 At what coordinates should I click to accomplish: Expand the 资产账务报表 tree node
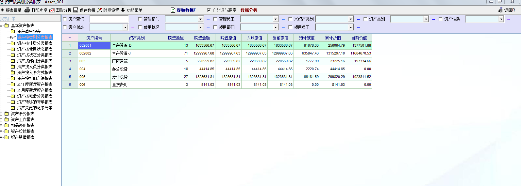coord(1,114)
